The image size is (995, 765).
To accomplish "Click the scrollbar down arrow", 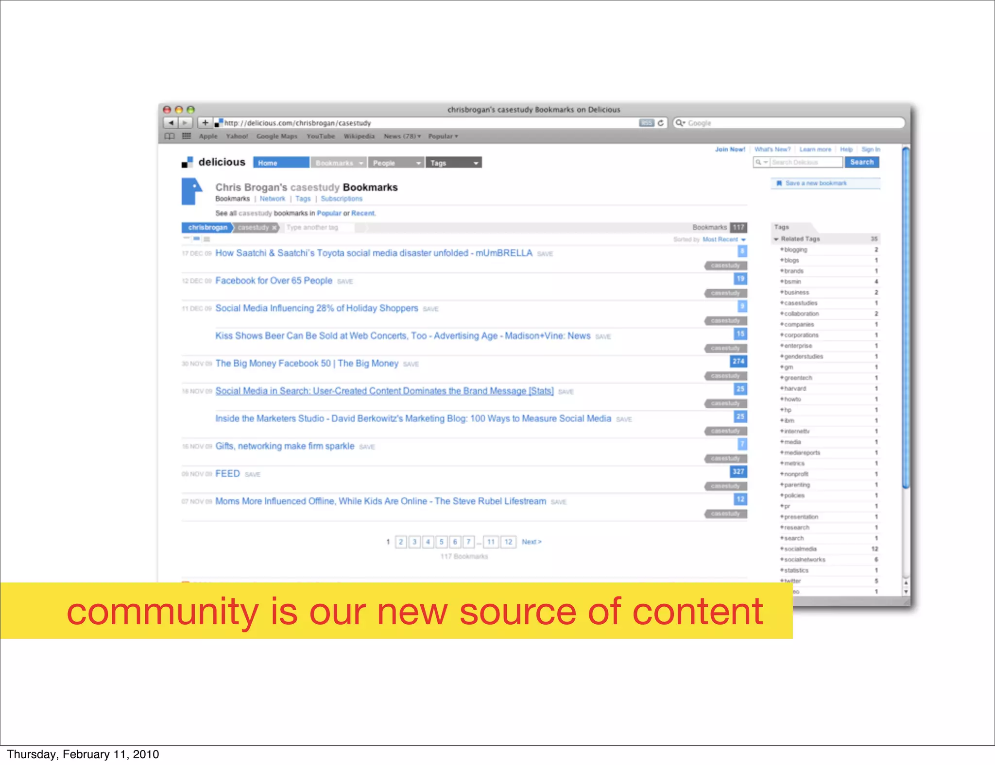I will coord(906,592).
